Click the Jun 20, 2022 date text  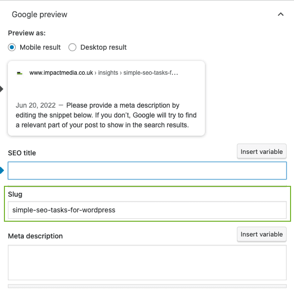35,105
